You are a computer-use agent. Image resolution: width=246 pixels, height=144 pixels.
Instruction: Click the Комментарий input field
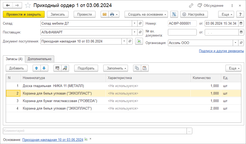pyautogui.click(x=95, y=131)
